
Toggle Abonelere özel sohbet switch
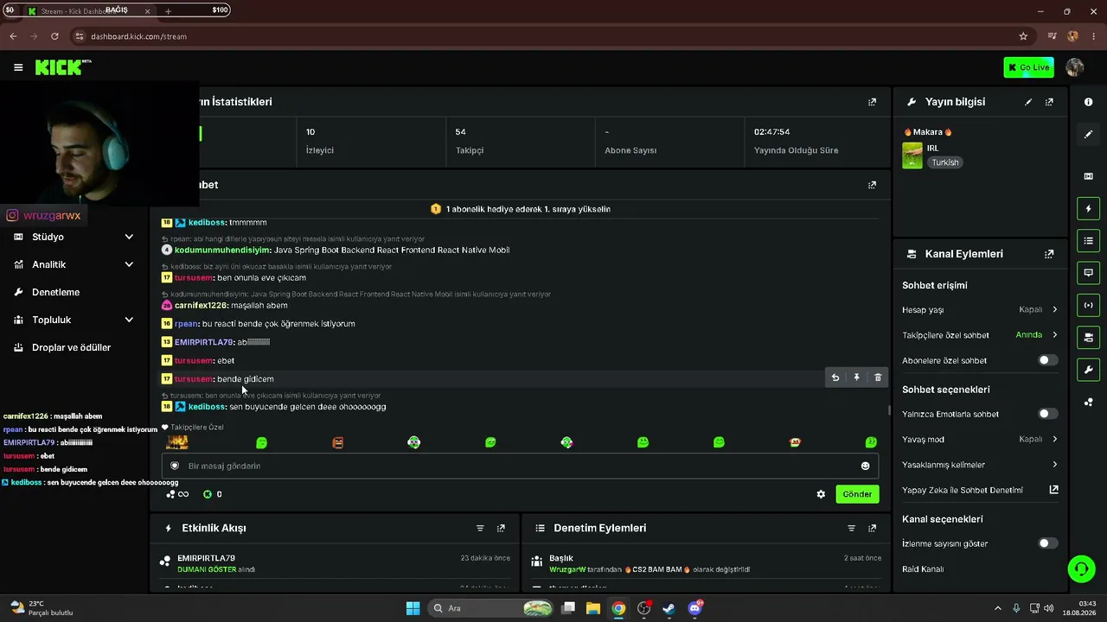coord(1047,360)
